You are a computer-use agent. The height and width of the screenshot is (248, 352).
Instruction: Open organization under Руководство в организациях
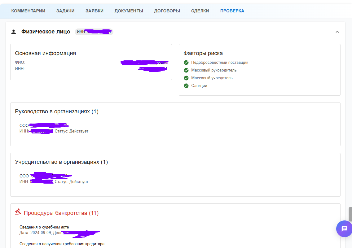tap(43, 126)
